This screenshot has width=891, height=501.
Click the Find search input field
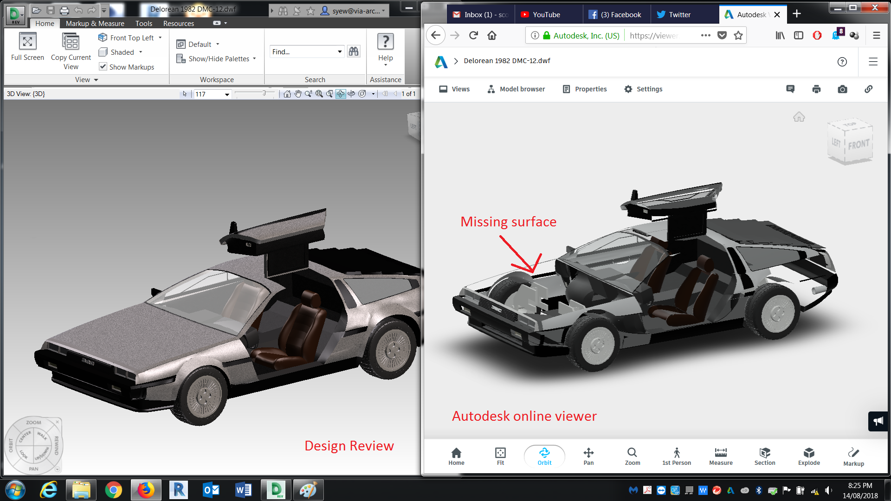coord(303,51)
